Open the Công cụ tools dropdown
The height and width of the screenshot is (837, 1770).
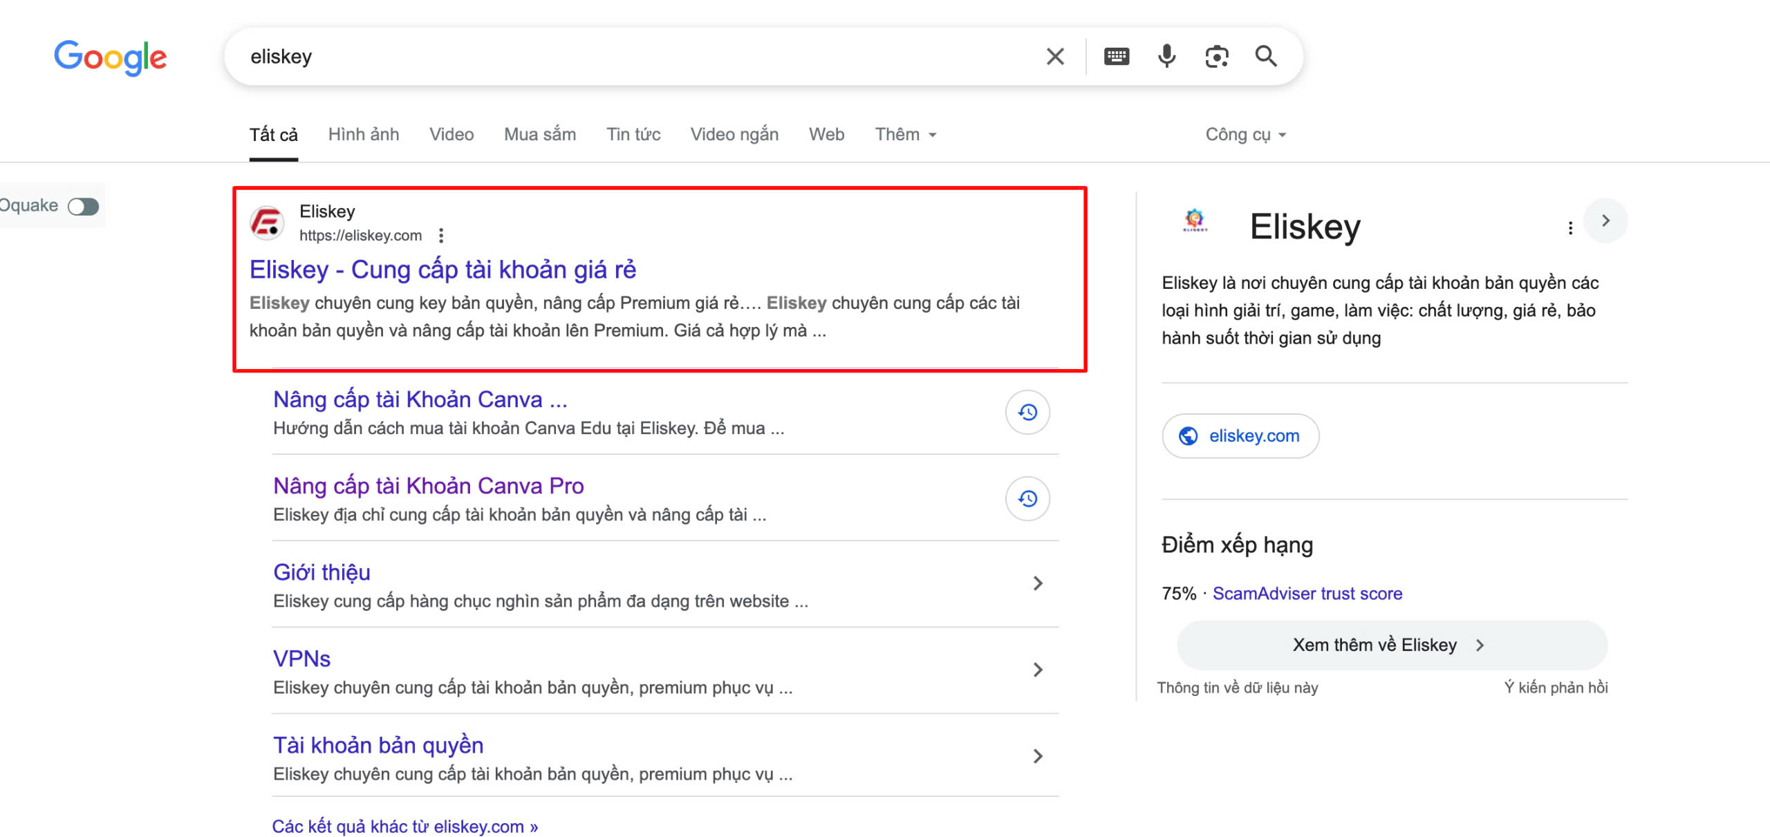click(x=1246, y=134)
